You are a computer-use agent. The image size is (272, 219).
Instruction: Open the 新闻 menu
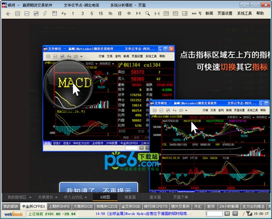click(209, 14)
